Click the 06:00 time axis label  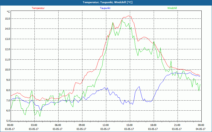coord(58,125)
